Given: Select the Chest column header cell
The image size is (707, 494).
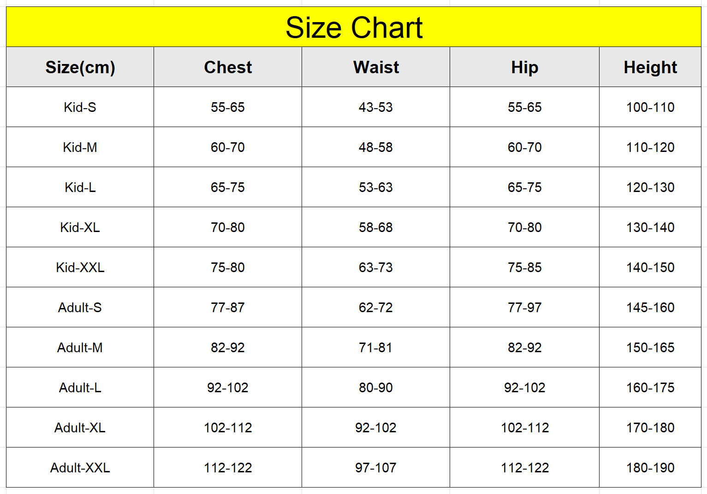Looking at the screenshot, I should [228, 67].
